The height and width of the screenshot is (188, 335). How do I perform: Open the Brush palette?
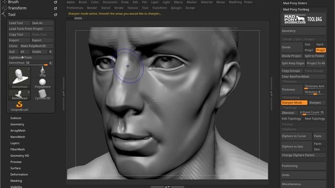tap(13, 2)
